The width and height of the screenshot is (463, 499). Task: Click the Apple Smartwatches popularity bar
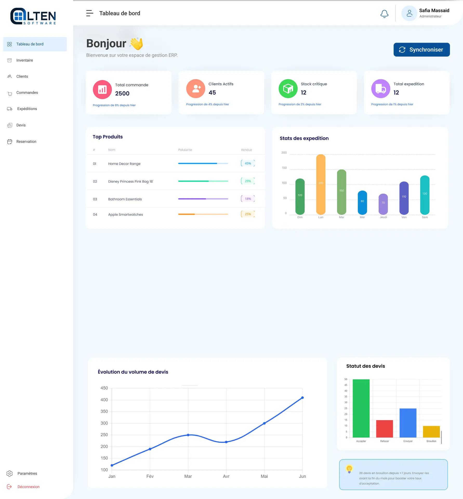(x=203, y=214)
